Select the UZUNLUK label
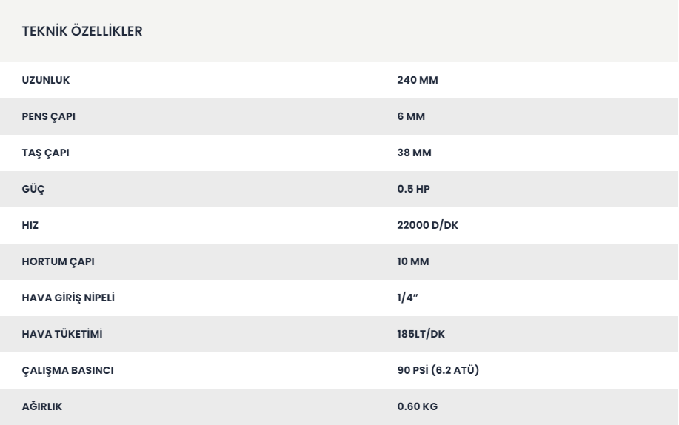Screen dimensions: 679x425 click(46, 80)
